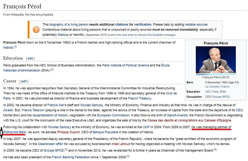Screen dimensions: 248x161
Task: Open the Alstom link
Action: coord(63,115)
